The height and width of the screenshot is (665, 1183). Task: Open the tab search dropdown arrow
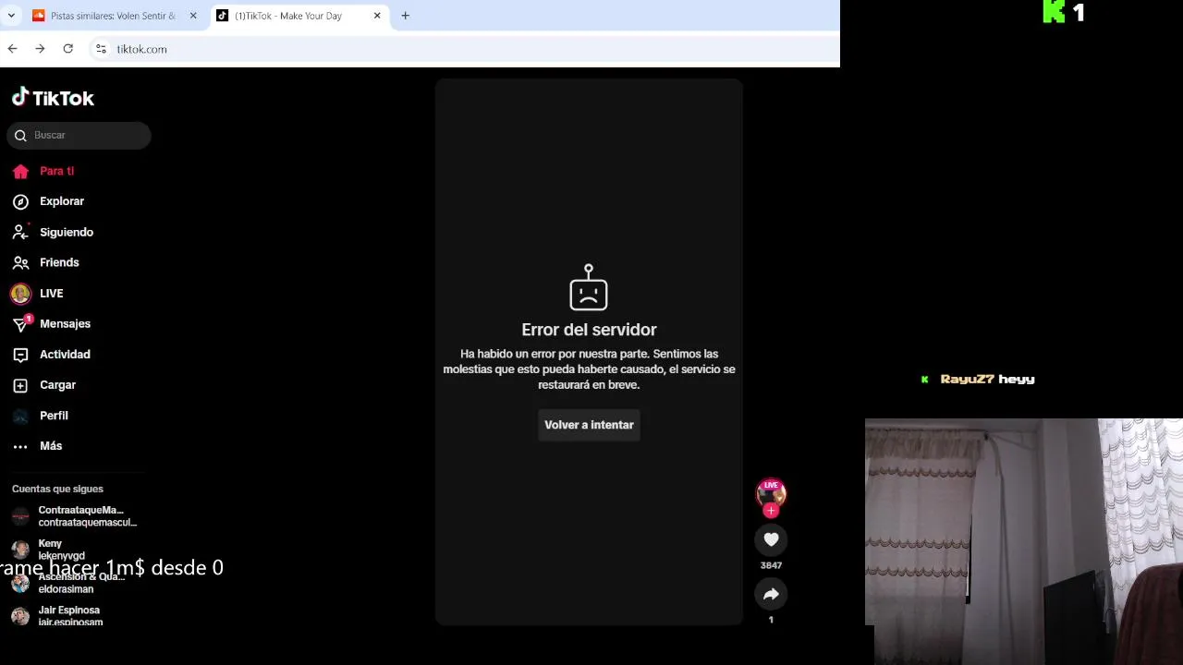click(x=11, y=16)
